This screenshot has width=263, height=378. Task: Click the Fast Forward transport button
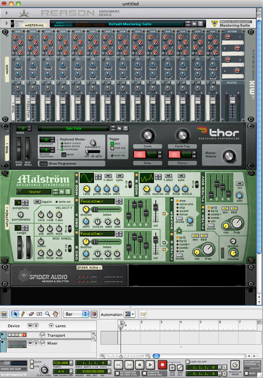(129, 365)
